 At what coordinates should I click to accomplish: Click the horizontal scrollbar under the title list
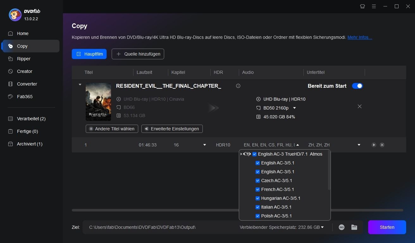coord(237,210)
